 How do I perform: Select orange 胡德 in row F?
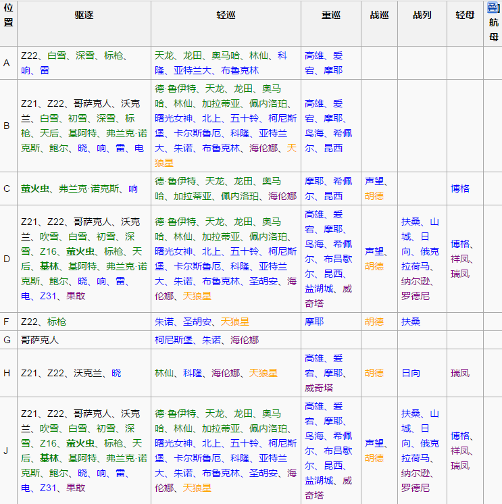pyautogui.click(x=374, y=322)
